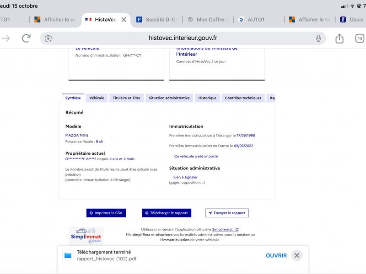This screenshot has height=274, width=366.
Task: Select the Synthèse tab
Action: [x=73, y=98]
